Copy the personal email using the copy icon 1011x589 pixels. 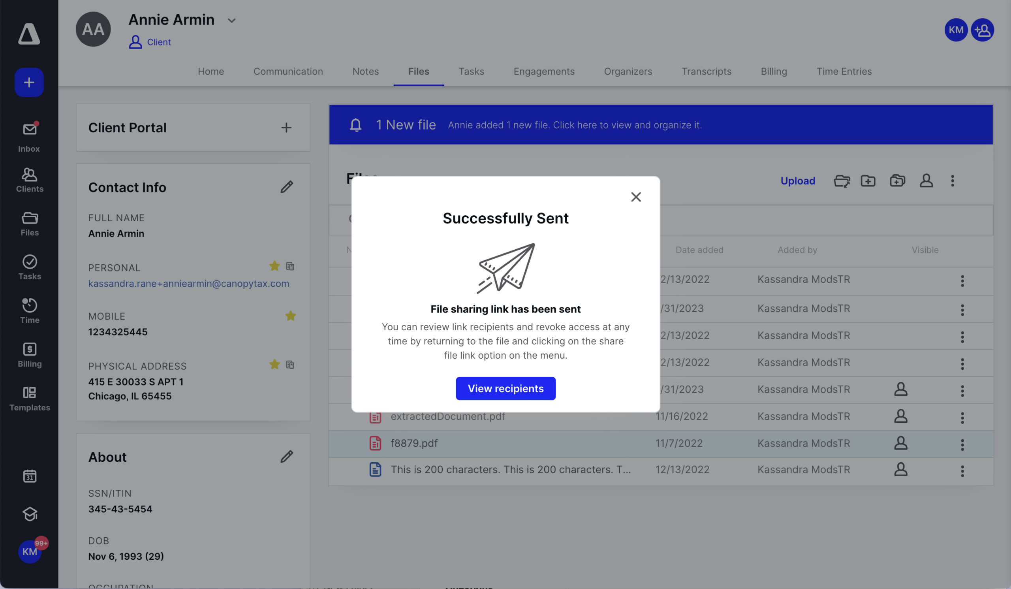click(290, 266)
